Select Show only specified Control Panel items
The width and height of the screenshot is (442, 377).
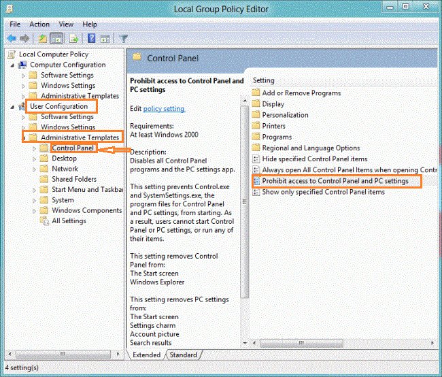click(x=323, y=192)
